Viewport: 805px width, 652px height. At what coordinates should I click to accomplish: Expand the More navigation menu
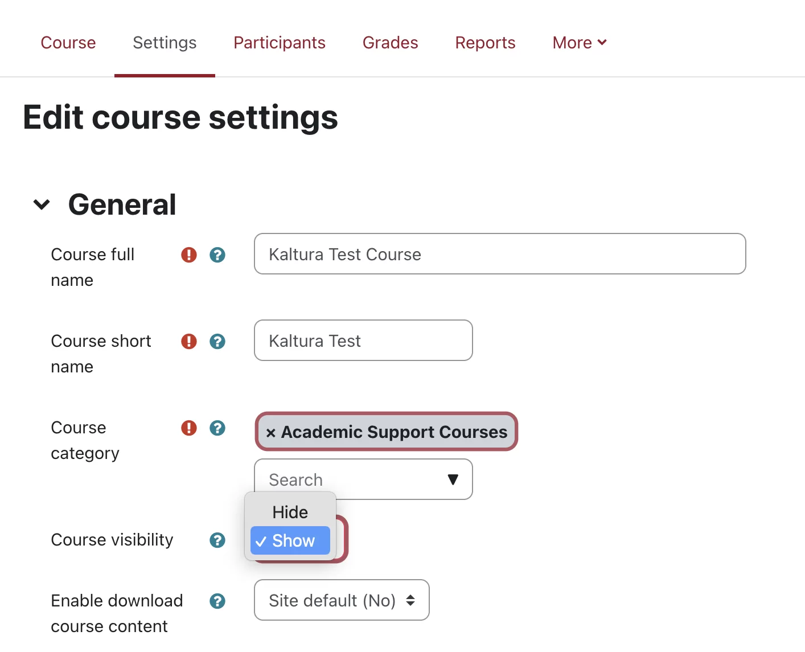click(580, 43)
